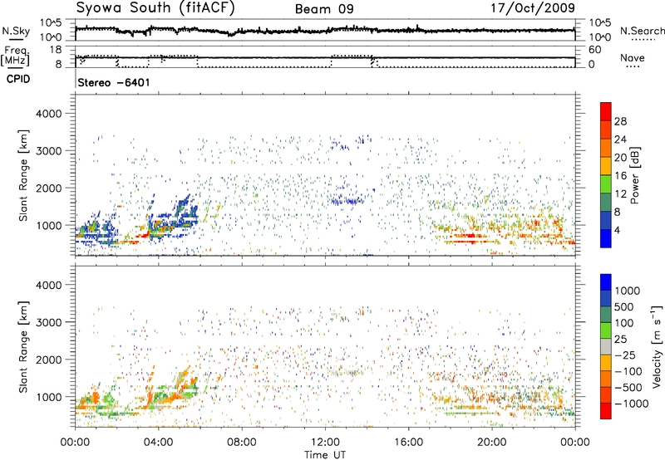Click the '-1000' tick on Velocity scale

click(x=632, y=404)
